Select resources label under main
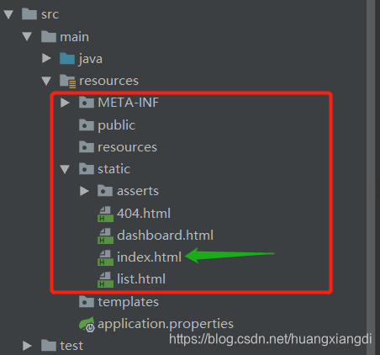Image resolution: width=380 pixels, height=355 pixels. pos(108,81)
